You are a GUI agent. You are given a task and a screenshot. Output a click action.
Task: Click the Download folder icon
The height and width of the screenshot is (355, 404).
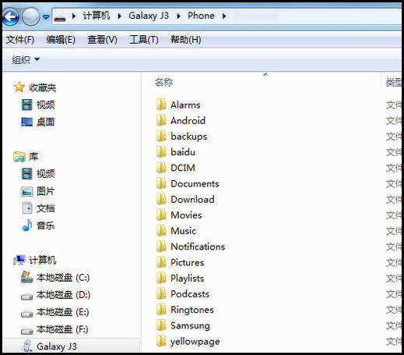point(161,199)
